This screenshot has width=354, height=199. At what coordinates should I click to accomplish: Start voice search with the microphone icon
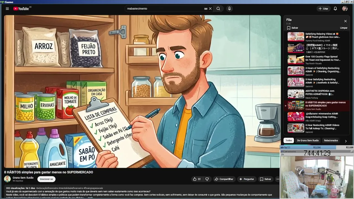click(229, 9)
